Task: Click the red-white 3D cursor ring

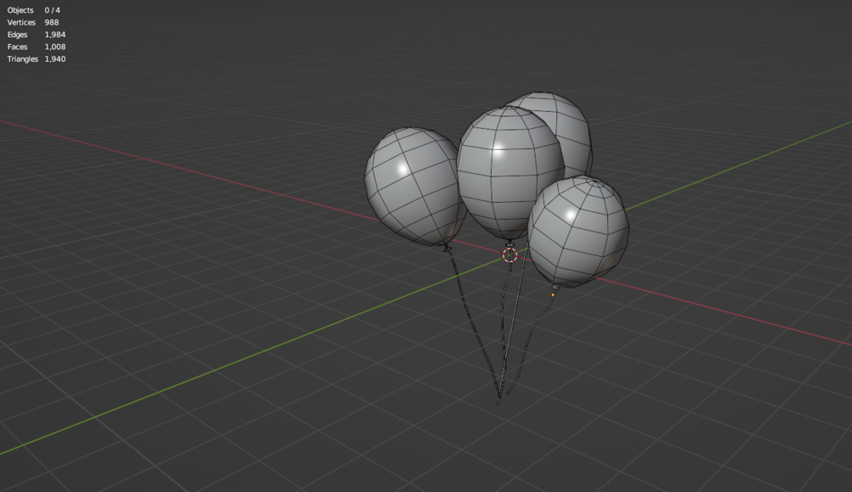Action: 510,255
